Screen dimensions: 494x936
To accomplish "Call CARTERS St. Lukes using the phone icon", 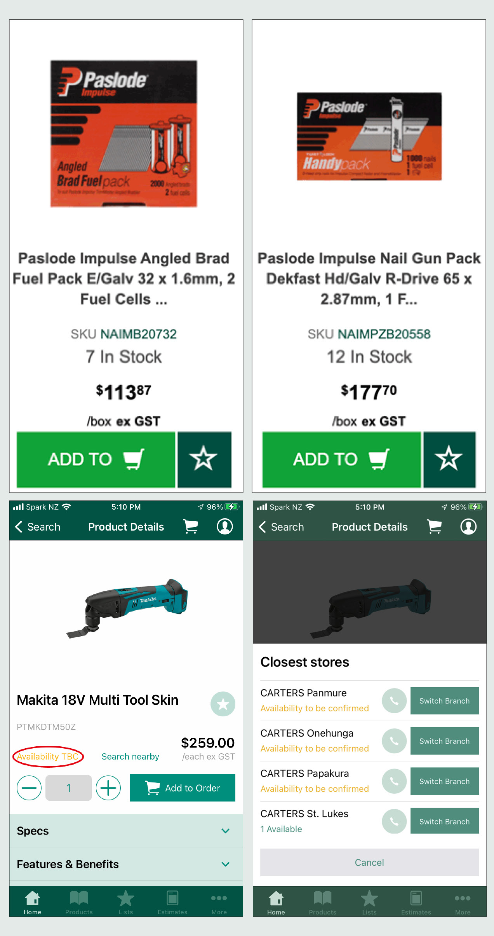I will [x=394, y=821].
